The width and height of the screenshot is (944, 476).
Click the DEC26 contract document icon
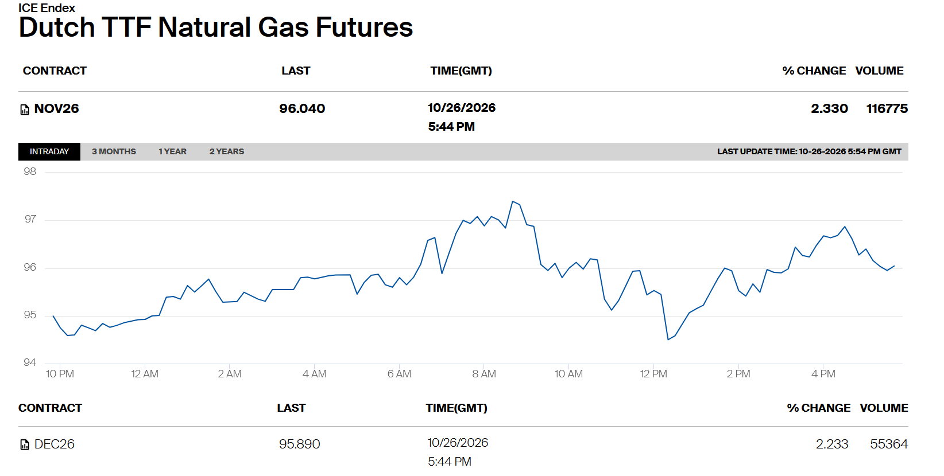coord(25,444)
